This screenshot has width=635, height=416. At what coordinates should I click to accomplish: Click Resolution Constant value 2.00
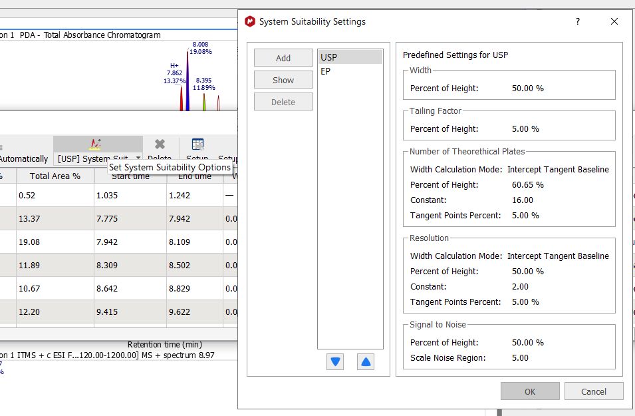pyautogui.click(x=520, y=287)
